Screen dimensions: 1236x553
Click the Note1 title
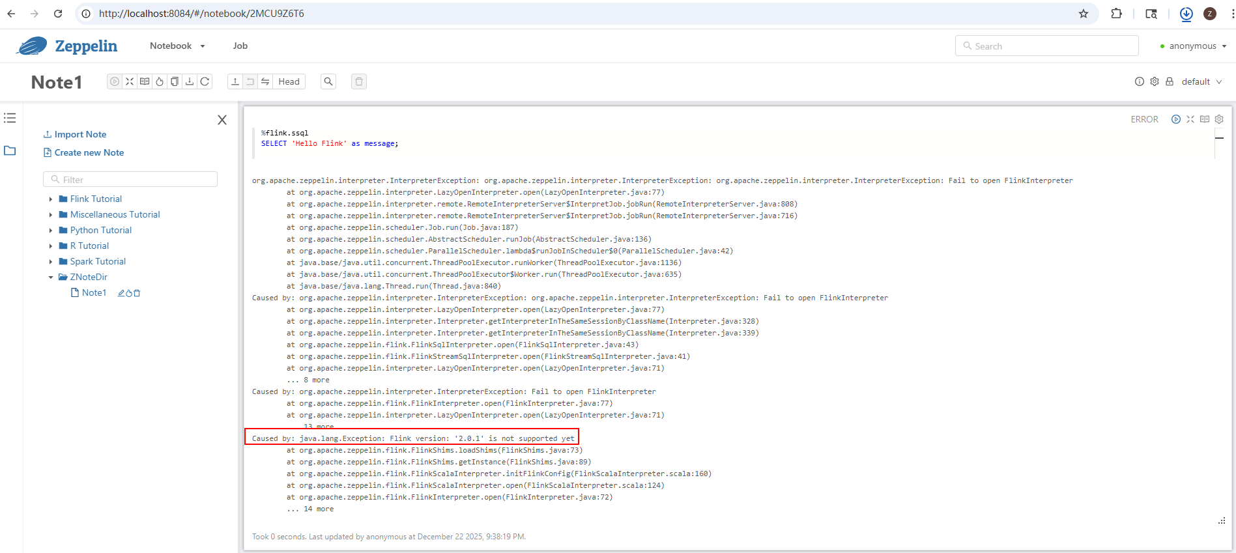pyautogui.click(x=57, y=82)
